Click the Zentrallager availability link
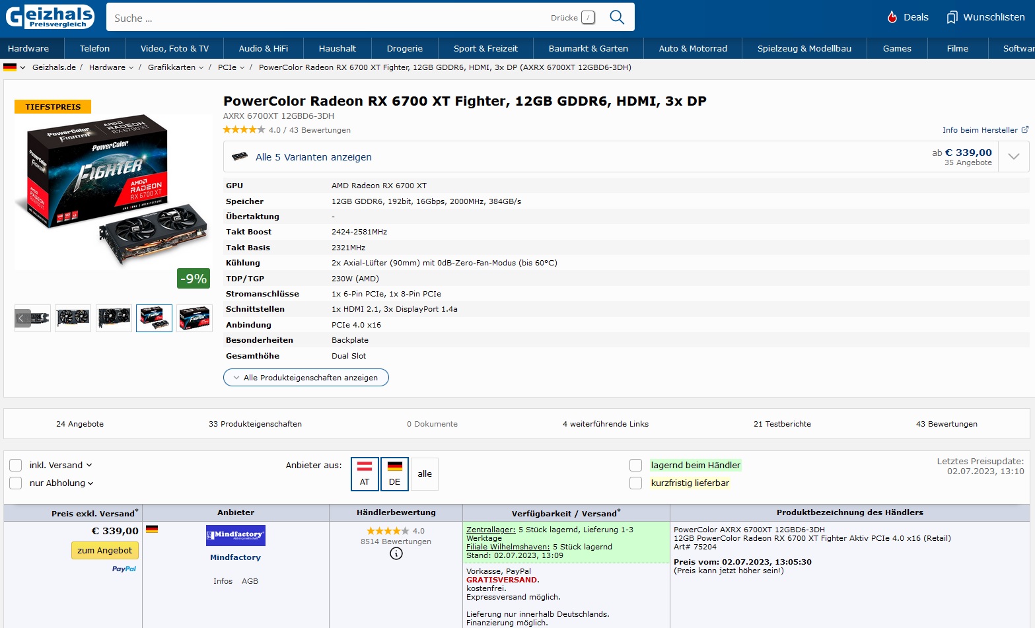1035x628 pixels. 491,530
